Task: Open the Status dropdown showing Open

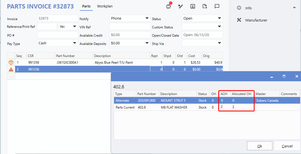Action: 219,18
